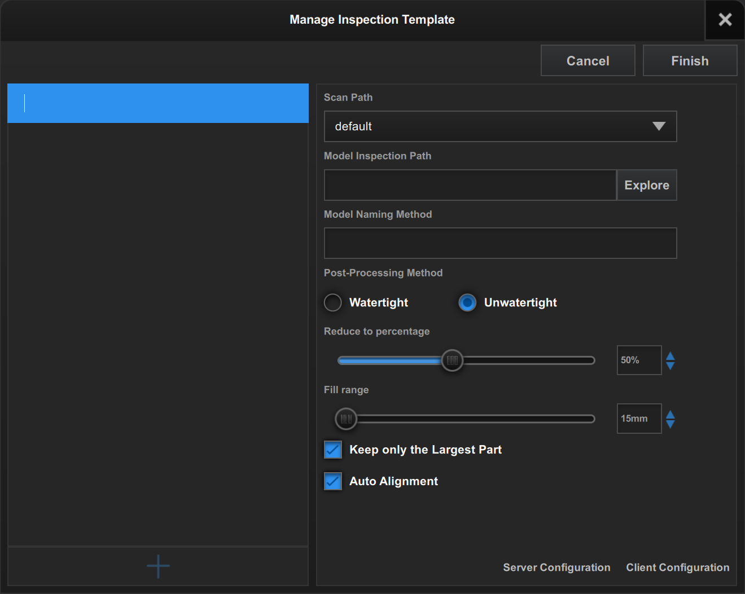Screen dimensions: 745x594
Task: Disable the Auto Alignment checkbox
Action: pyautogui.click(x=333, y=481)
